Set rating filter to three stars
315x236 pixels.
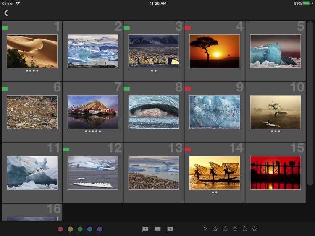coord(235,228)
